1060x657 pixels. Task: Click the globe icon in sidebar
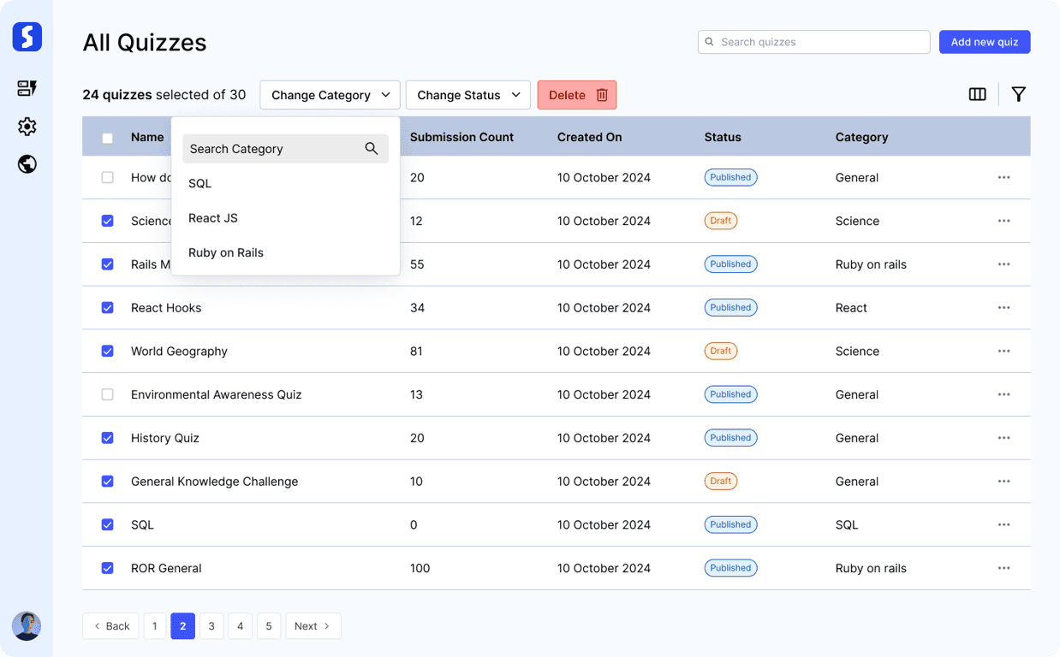(x=27, y=164)
